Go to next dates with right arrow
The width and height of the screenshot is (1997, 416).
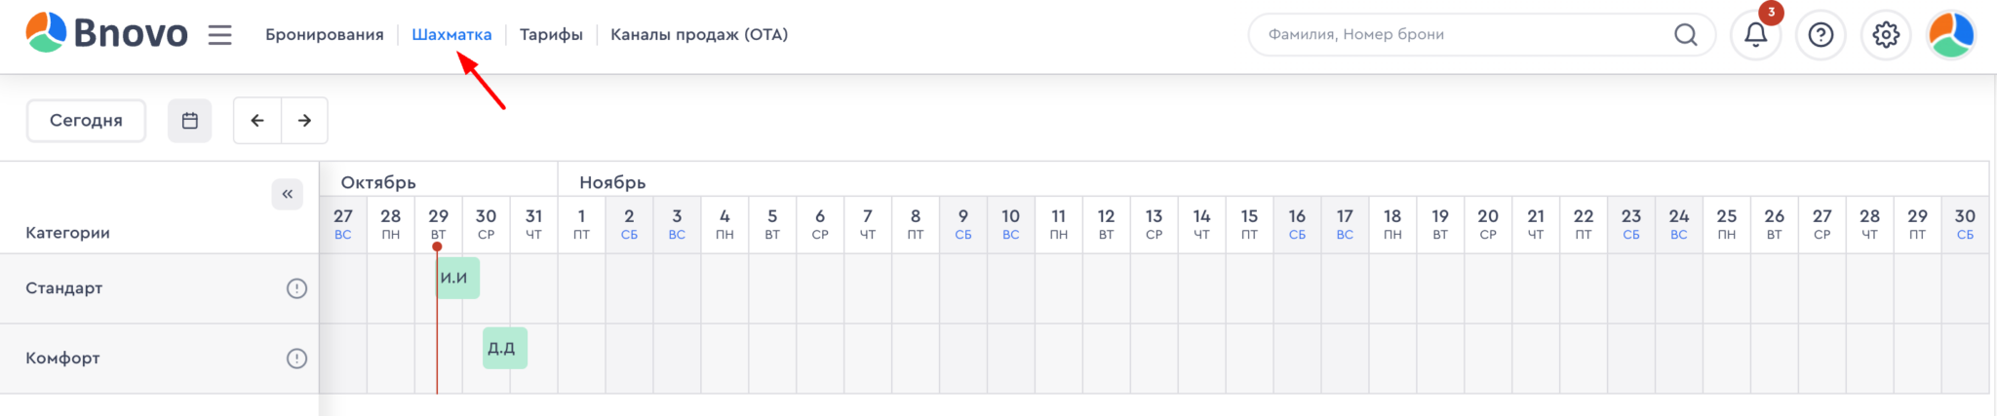304,121
